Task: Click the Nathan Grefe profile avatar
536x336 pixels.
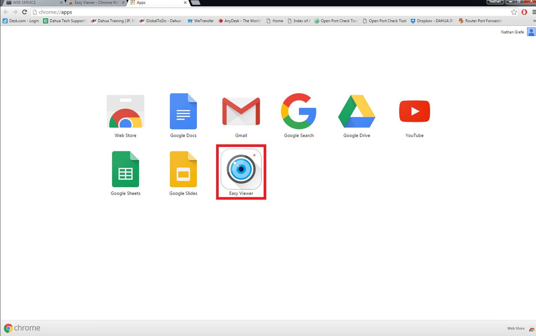Action: pos(531,32)
